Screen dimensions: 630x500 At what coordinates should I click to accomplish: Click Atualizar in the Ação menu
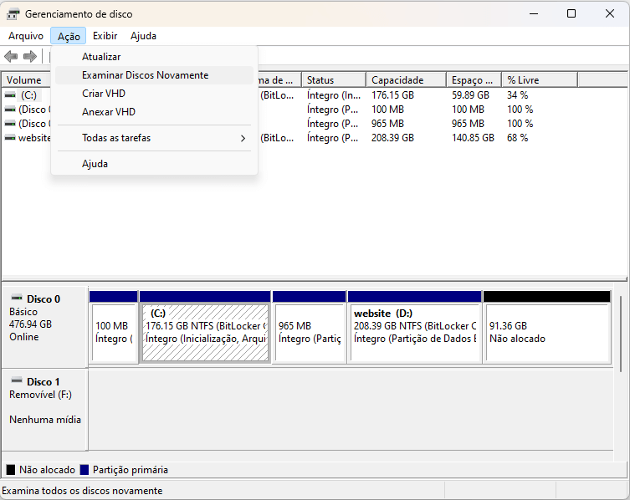pos(101,57)
